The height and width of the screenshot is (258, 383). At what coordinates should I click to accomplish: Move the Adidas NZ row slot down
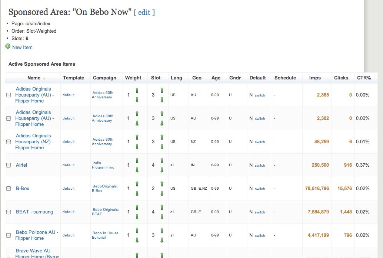click(162, 147)
